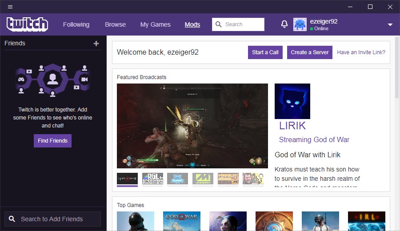
Task: Click LIRIK's cat avatar image
Action: 292,101
